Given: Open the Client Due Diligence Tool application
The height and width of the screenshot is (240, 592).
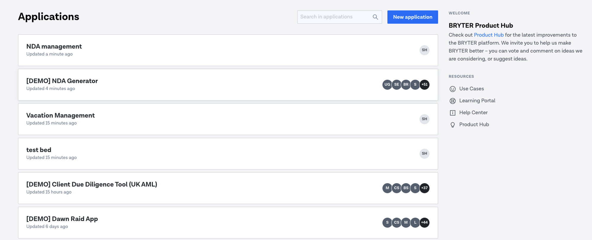Looking at the screenshot, I should tap(91, 184).
